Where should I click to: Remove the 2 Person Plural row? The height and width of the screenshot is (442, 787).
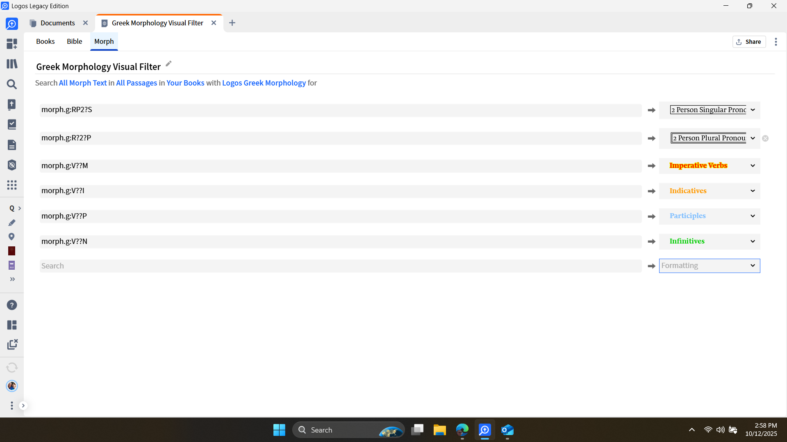point(765,138)
